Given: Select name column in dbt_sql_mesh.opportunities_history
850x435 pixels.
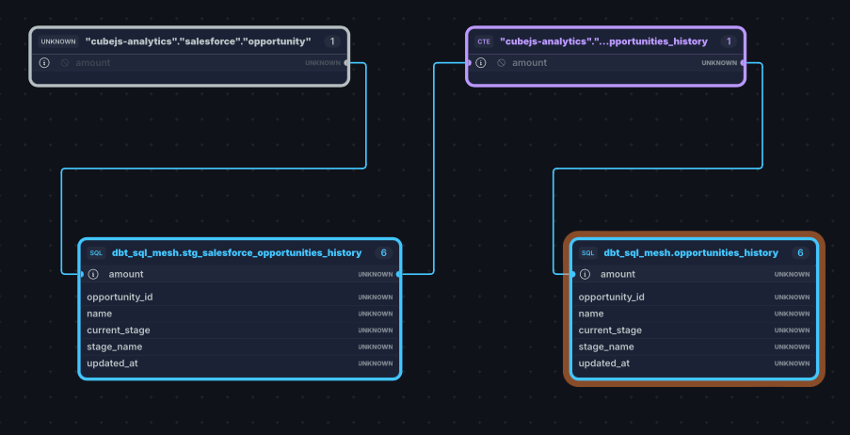Looking at the screenshot, I should tap(694, 314).
